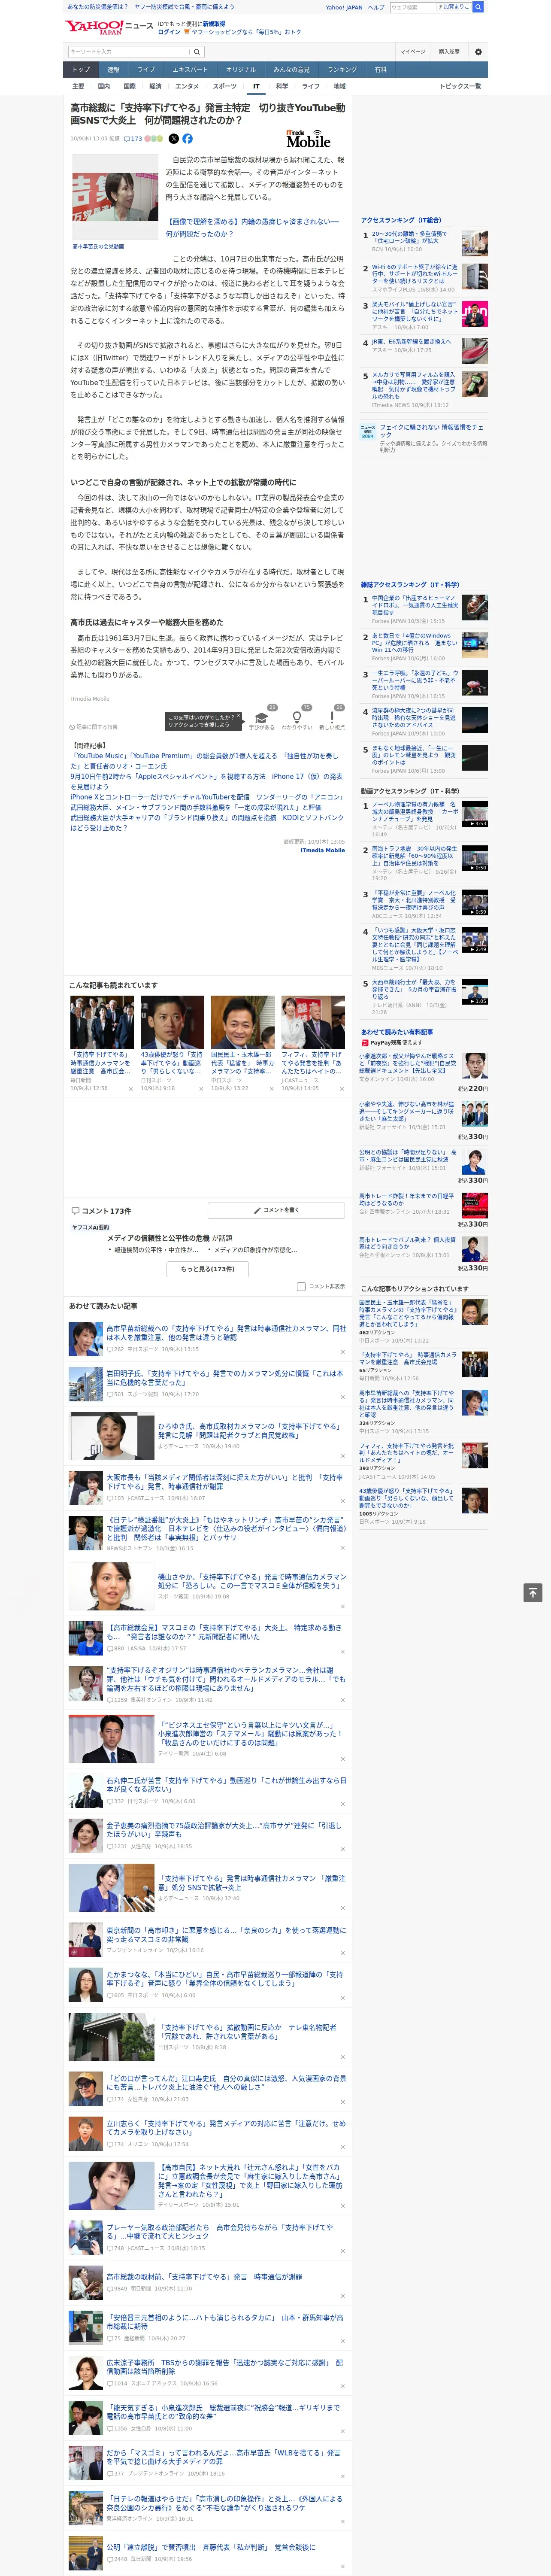This screenshot has height=2576, width=551.
Task: Open 公明「連立離脱」で賛否噴出 article
Action: 211,2546
